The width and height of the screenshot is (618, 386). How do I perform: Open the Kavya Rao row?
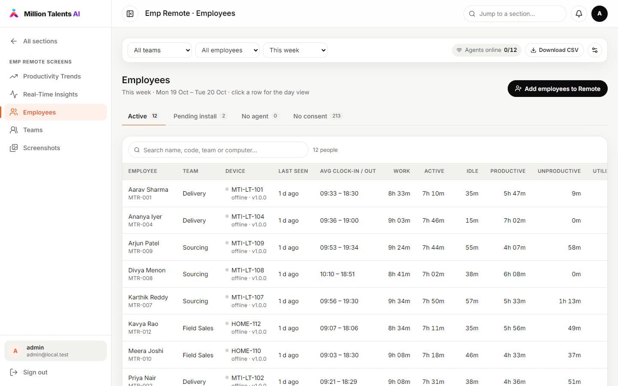point(365,328)
